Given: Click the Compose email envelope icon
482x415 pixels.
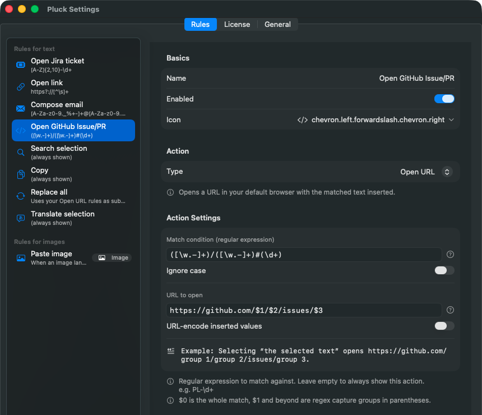Looking at the screenshot, I should click(x=21, y=109).
